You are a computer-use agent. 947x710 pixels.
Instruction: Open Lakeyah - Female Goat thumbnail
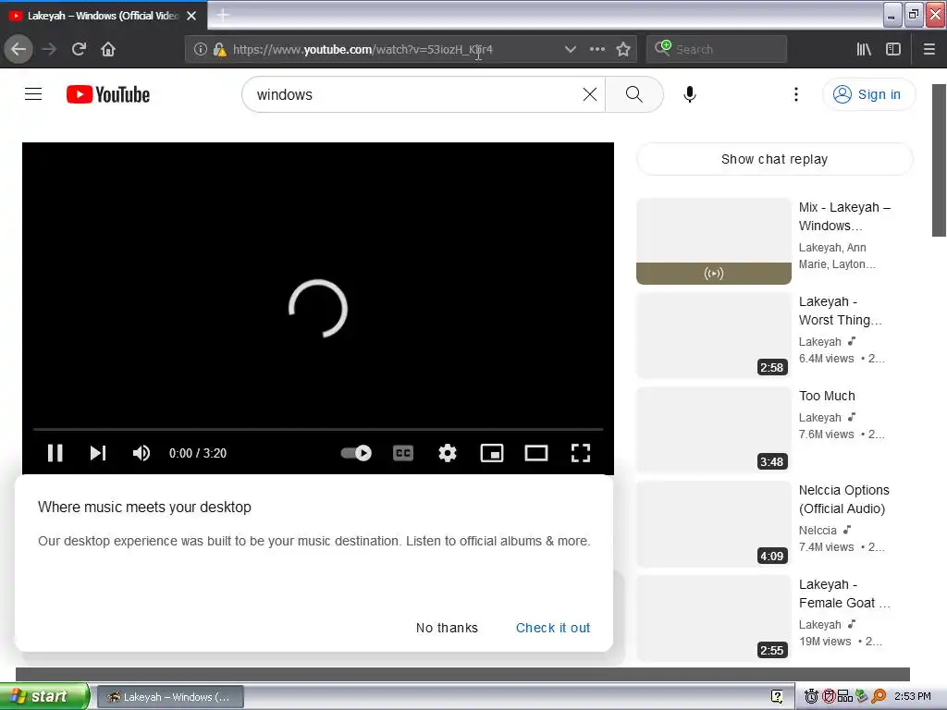pos(714,618)
